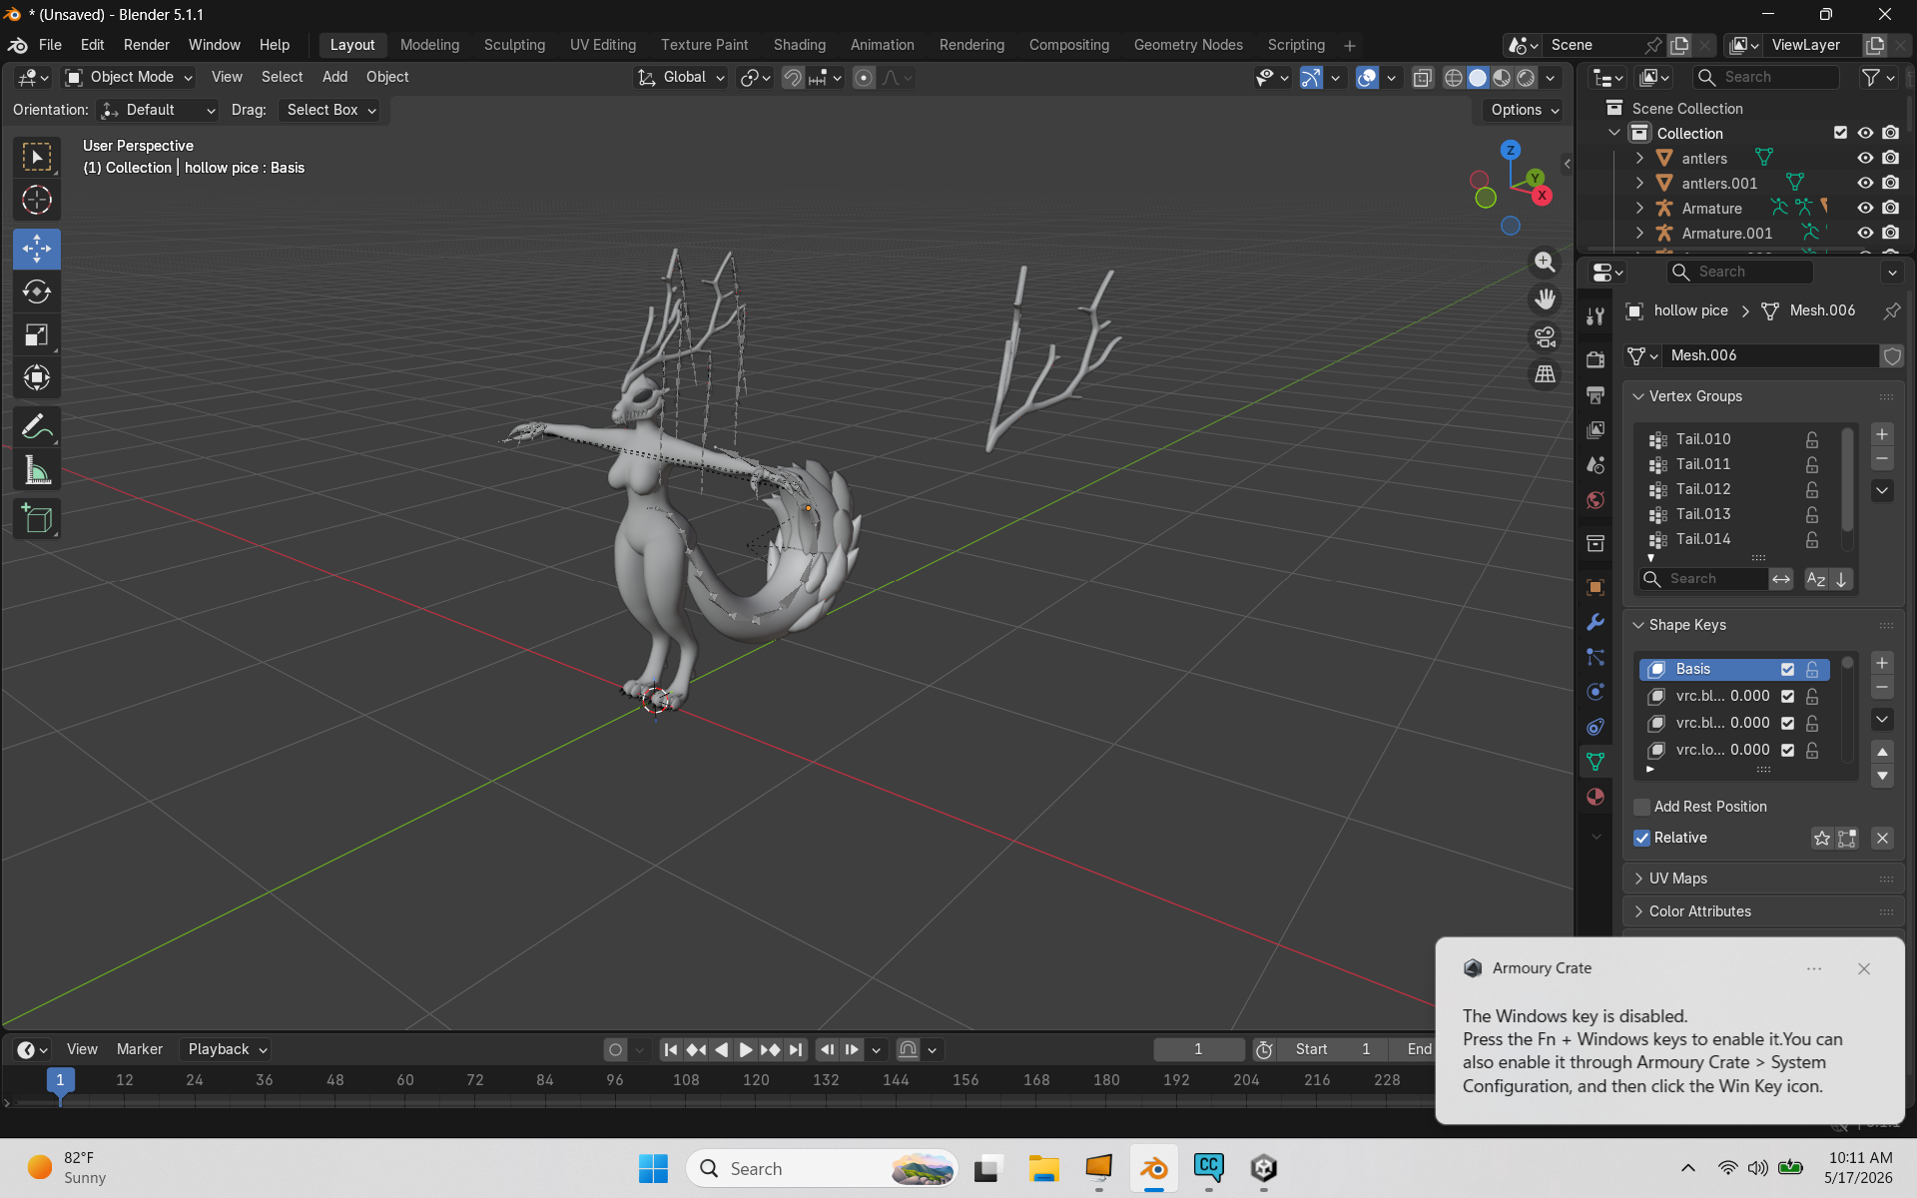This screenshot has width=1917, height=1198.
Task: Click the play animation button
Action: tap(745, 1049)
